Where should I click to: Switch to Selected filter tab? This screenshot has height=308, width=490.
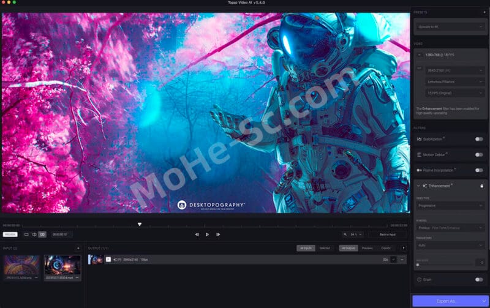[325, 249]
